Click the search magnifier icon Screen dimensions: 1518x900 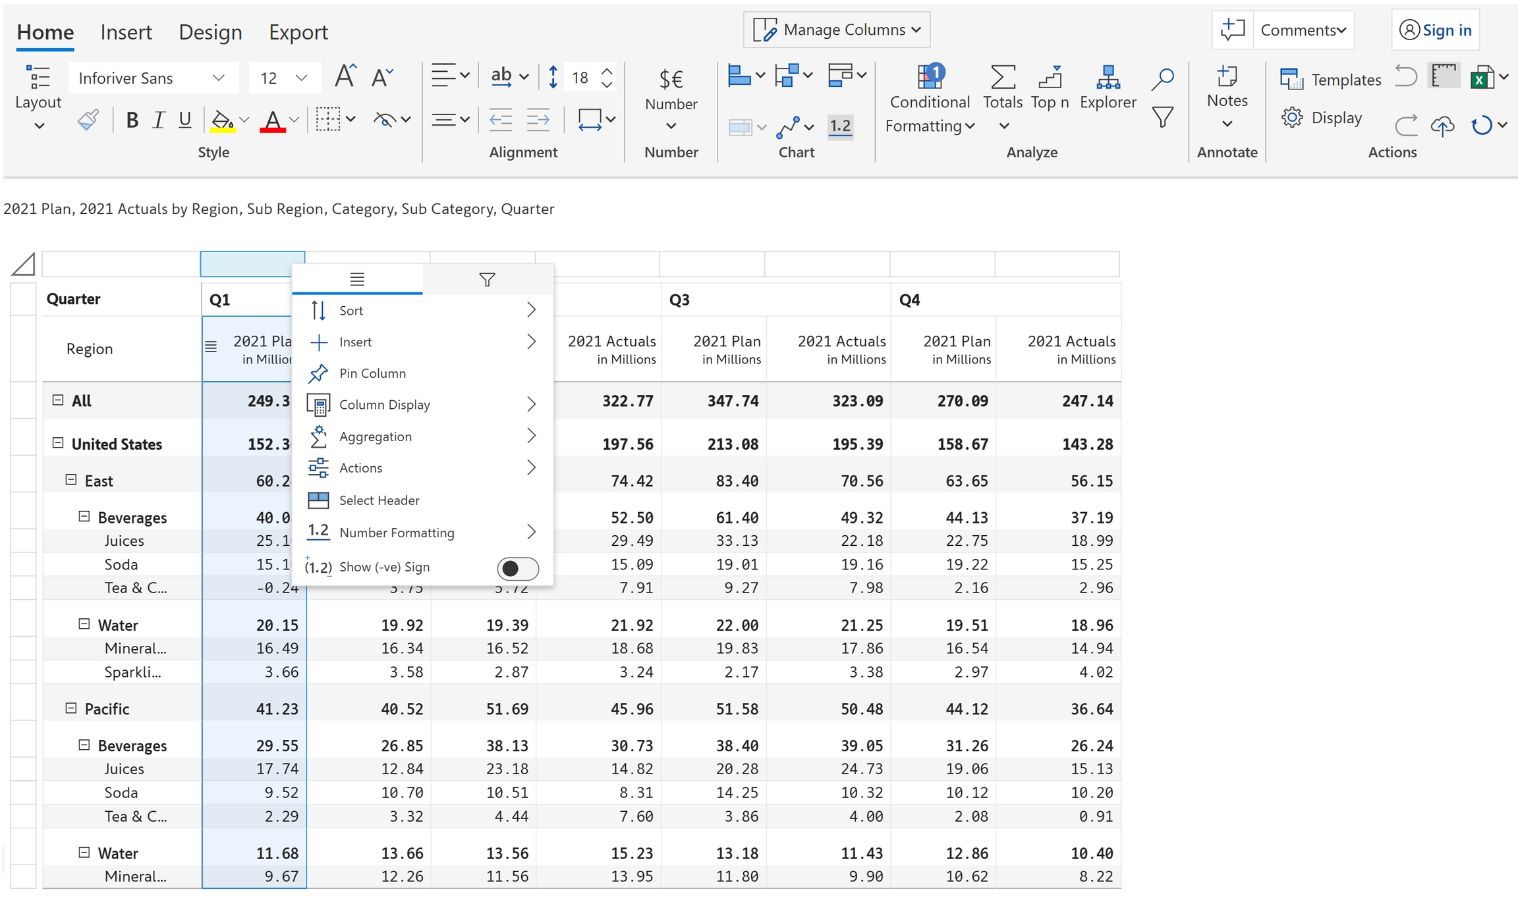[1162, 78]
